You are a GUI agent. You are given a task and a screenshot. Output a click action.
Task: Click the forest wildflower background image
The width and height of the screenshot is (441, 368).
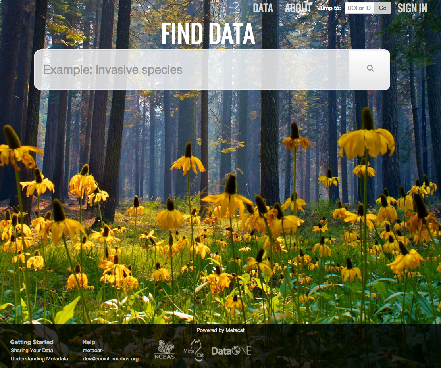pos(220,198)
